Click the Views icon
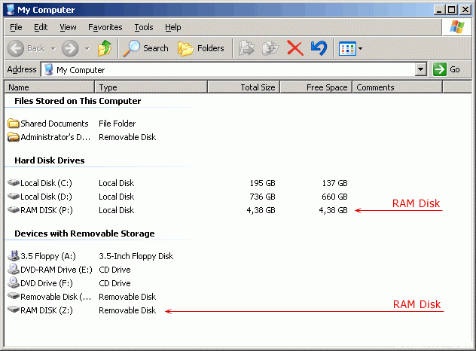The height and width of the screenshot is (351, 476). [347, 48]
